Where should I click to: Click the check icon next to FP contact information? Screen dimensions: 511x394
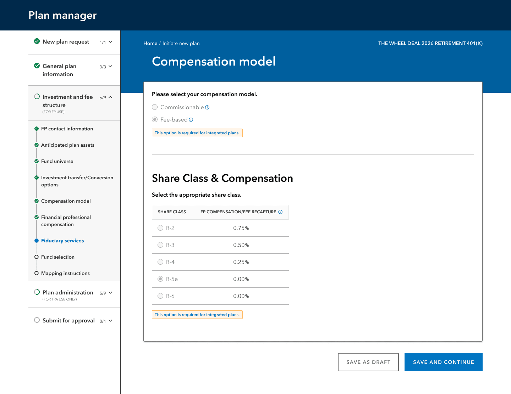click(x=37, y=129)
